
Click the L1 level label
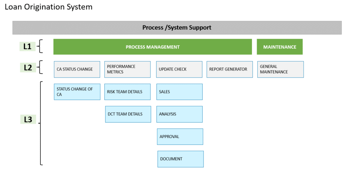pos(28,47)
